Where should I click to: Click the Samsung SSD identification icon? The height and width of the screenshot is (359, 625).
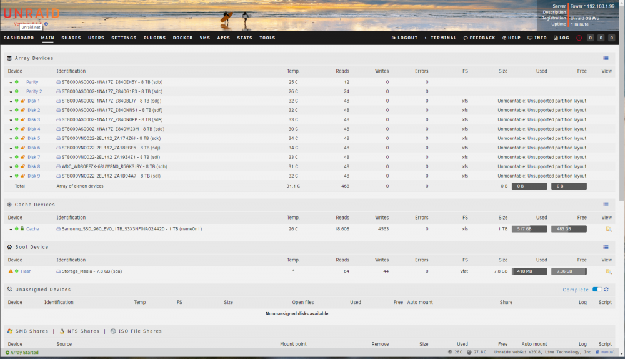[x=59, y=229]
